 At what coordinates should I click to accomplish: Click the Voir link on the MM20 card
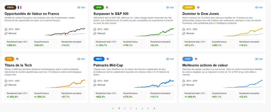point(169,59)
